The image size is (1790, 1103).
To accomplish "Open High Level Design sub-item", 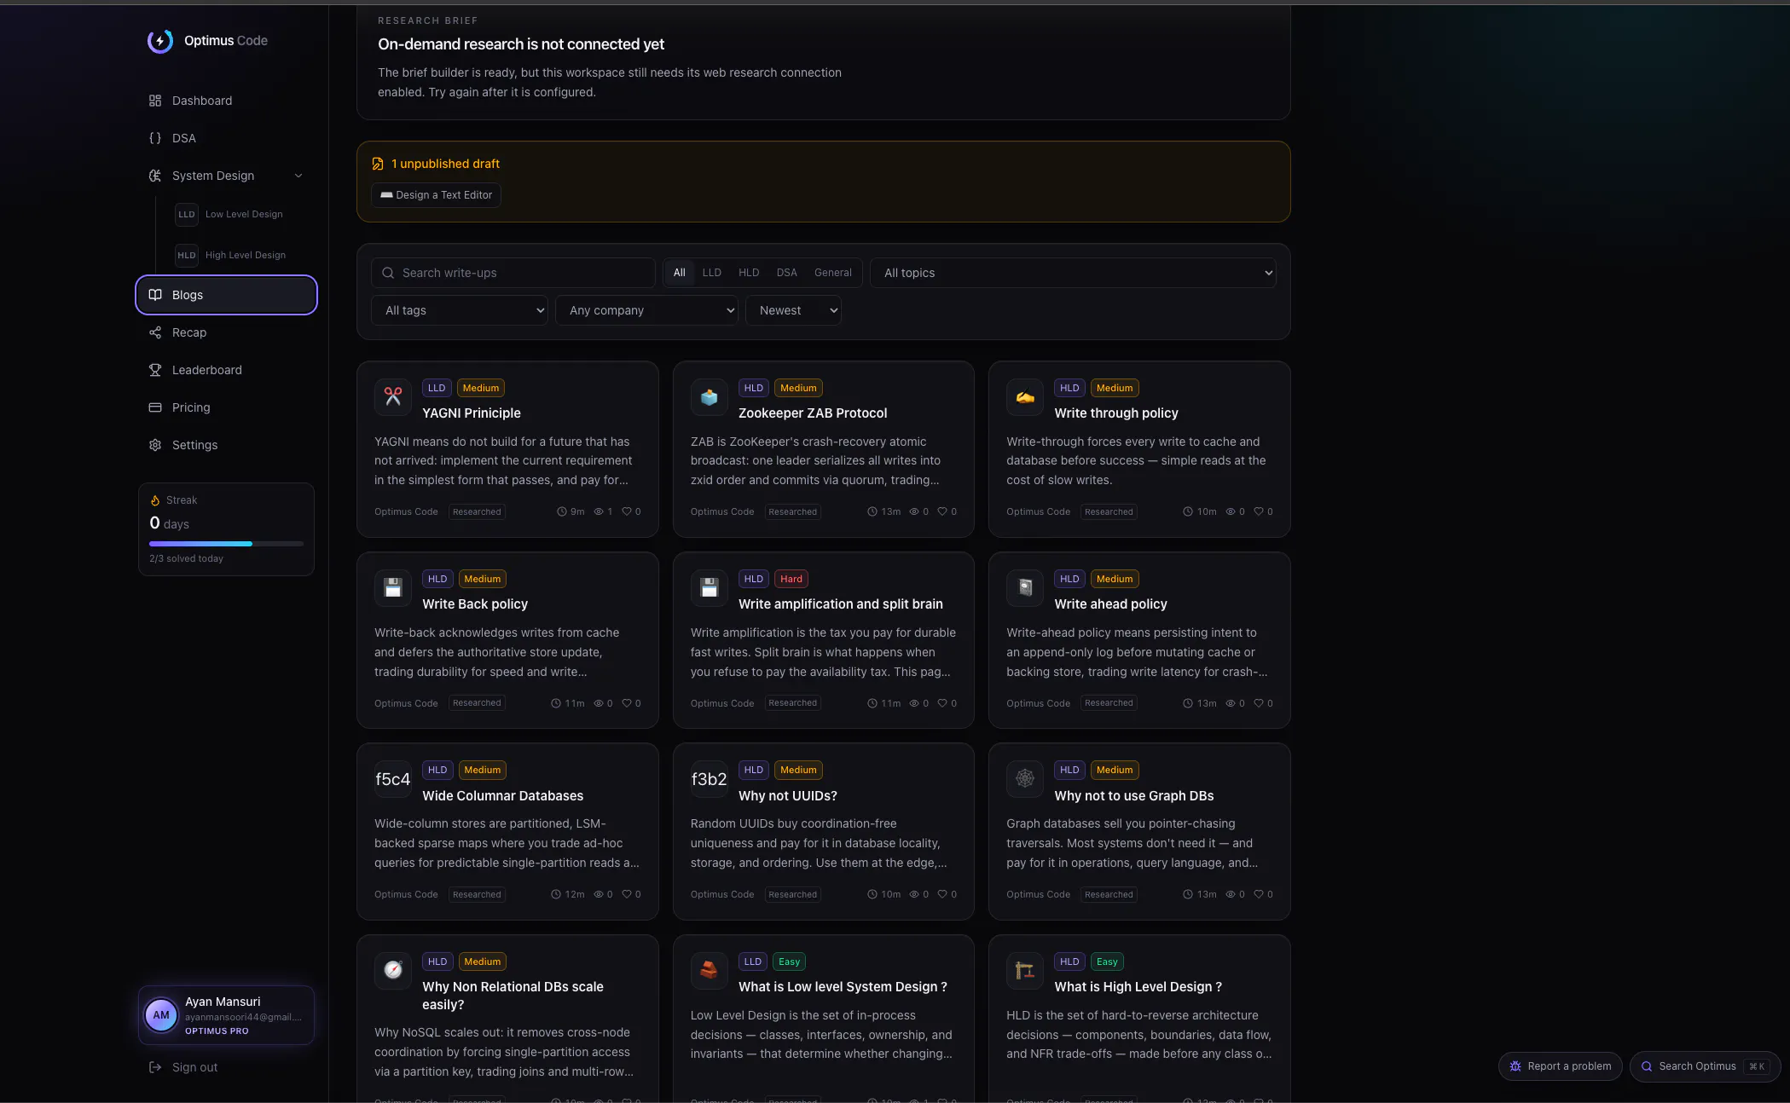I will tap(235, 255).
